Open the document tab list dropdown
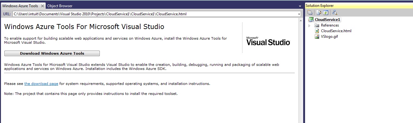 pos(300,6)
